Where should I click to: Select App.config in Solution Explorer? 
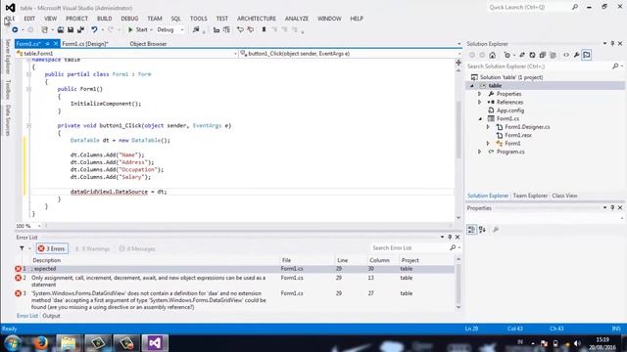(510, 110)
